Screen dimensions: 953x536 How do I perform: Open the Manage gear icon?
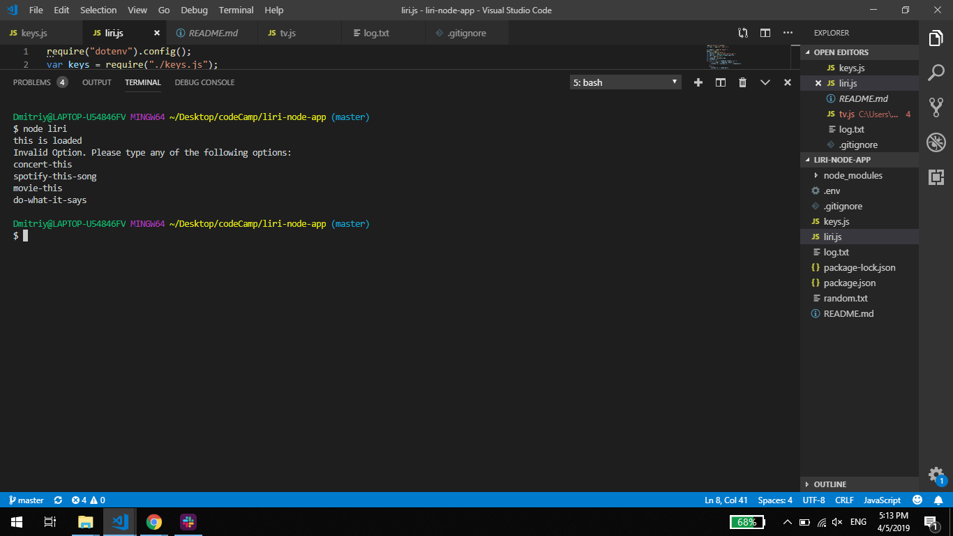(x=936, y=475)
